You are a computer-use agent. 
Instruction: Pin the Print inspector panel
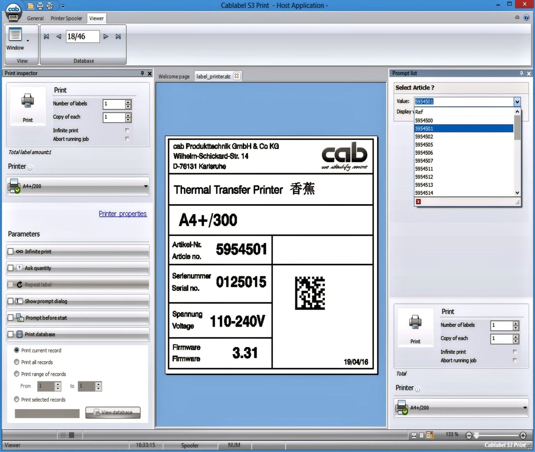(x=142, y=73)
